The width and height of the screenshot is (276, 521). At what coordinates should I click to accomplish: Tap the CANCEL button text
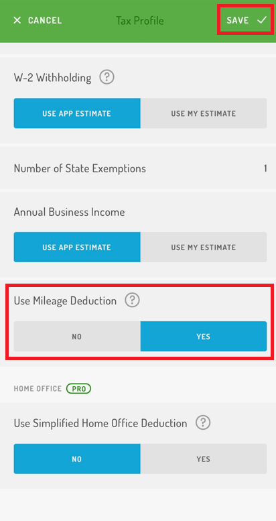tap(45, 20)
